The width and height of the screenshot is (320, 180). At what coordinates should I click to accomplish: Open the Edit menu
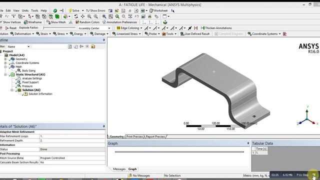[x=8, y=10]
